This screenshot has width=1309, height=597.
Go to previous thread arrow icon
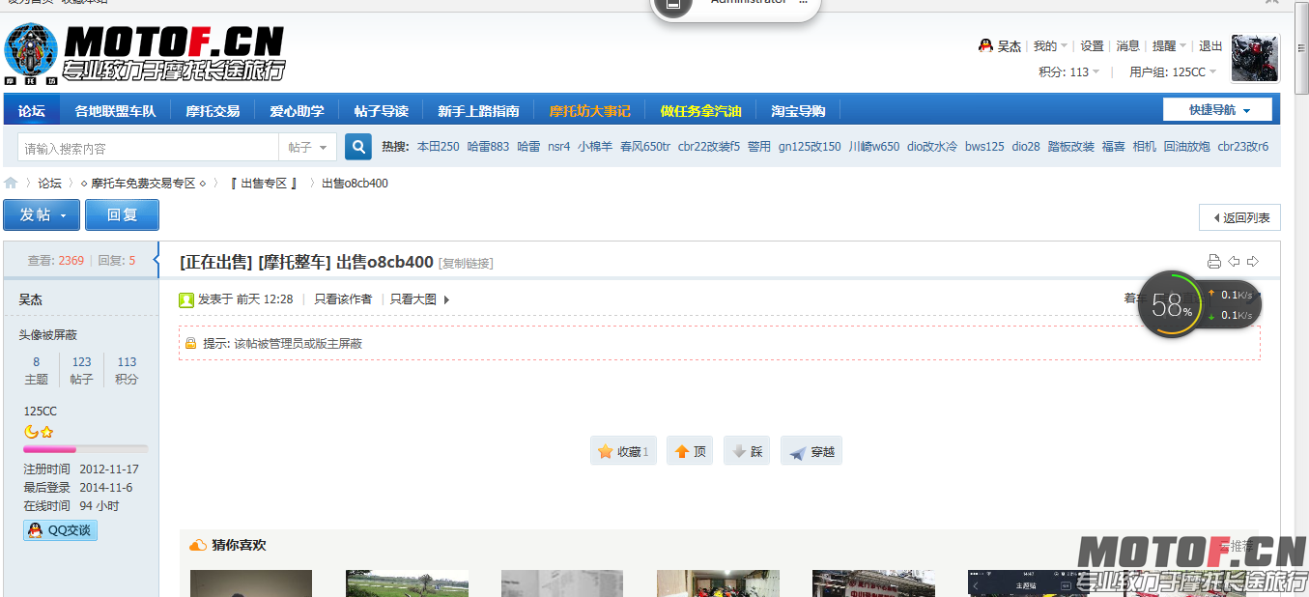coord(1234,262)
